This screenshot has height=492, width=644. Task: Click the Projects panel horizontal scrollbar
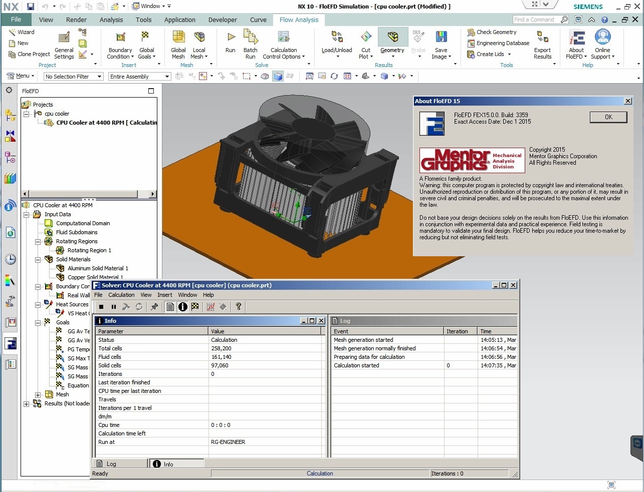pyautogui.click(x=89, y=194)
